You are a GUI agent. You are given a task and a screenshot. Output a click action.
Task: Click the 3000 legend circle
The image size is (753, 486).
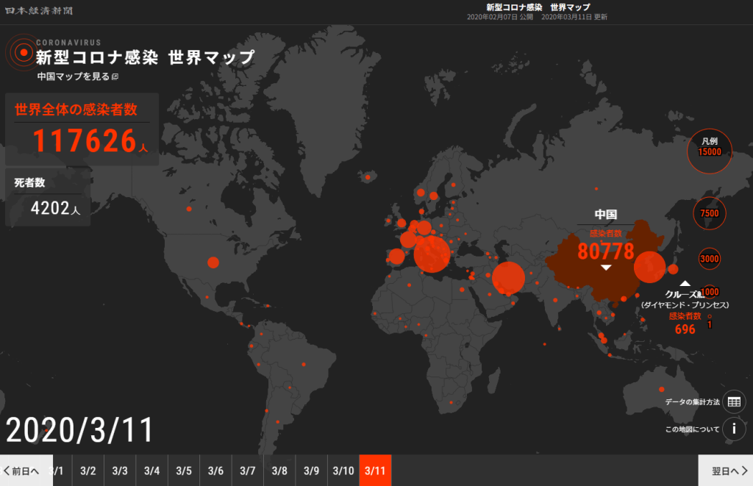click(710, 259)
